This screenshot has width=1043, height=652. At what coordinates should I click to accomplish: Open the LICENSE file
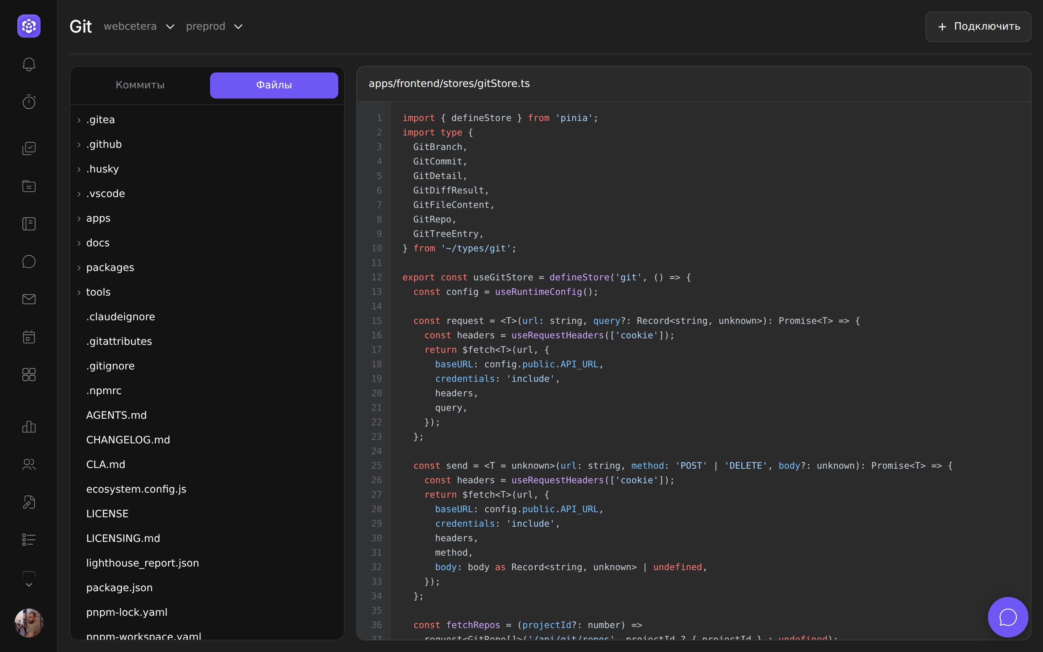point(207,514)
